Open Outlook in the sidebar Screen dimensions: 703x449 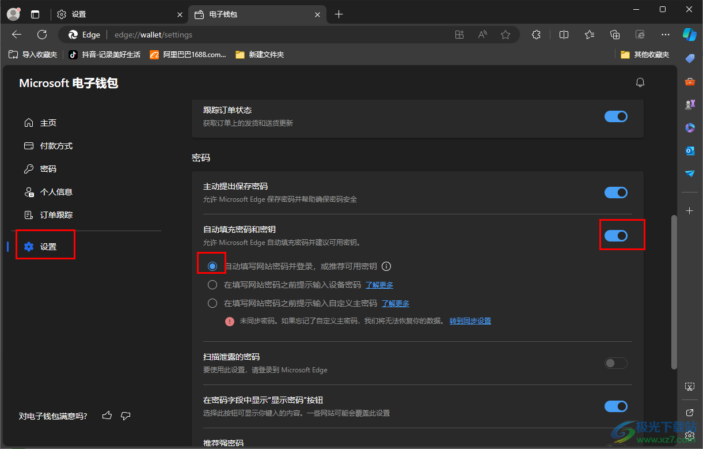[690, 150]
